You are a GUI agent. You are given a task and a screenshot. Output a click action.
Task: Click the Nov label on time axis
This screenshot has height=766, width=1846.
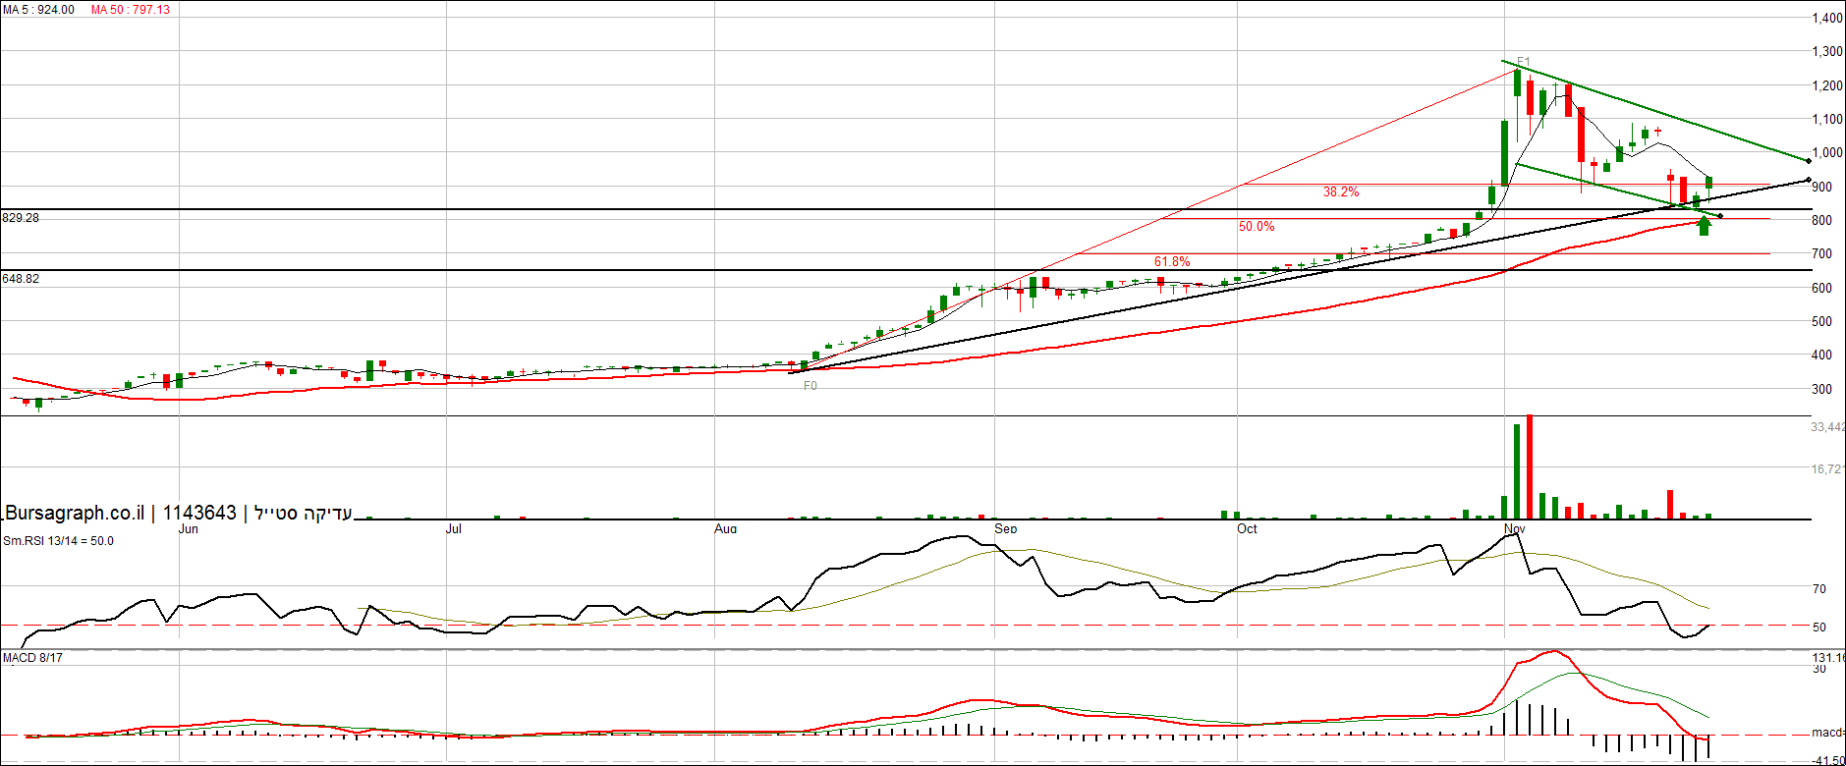coord(1514,529)
